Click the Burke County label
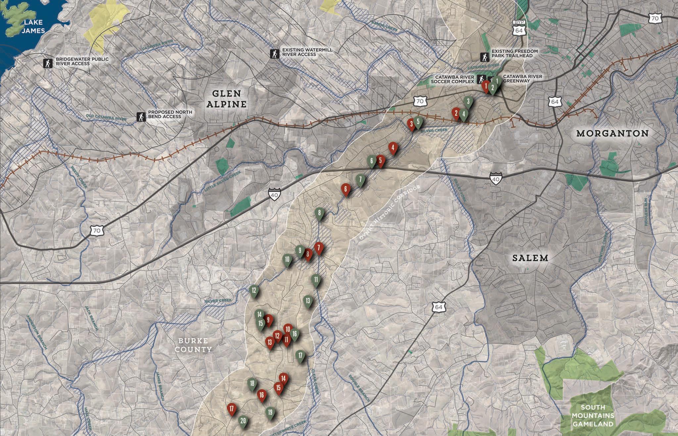The height and width of the screenshot is (436, 678). [194, 345]
